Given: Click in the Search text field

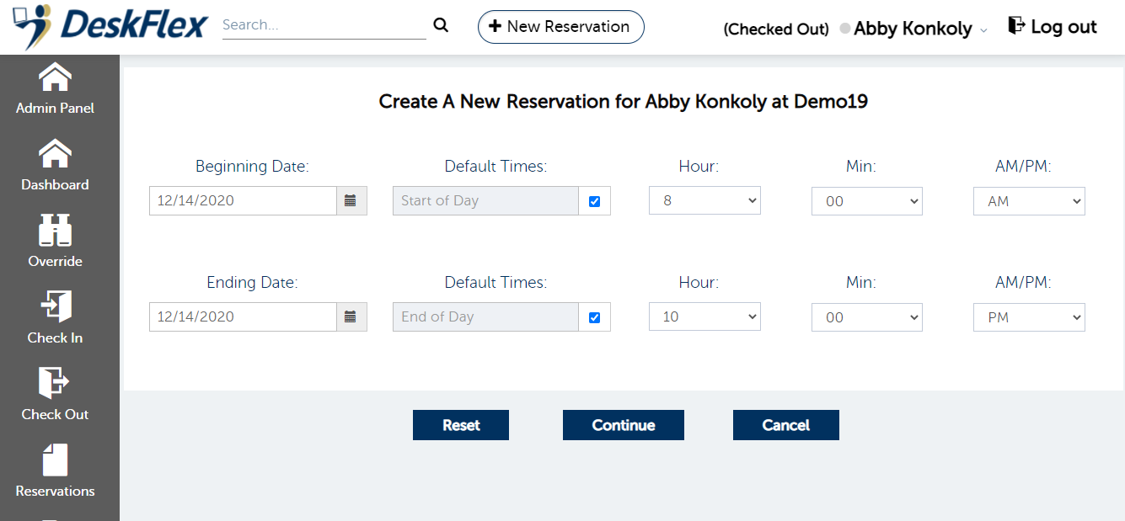Looking at the screenshot, I should pos(324,25).
